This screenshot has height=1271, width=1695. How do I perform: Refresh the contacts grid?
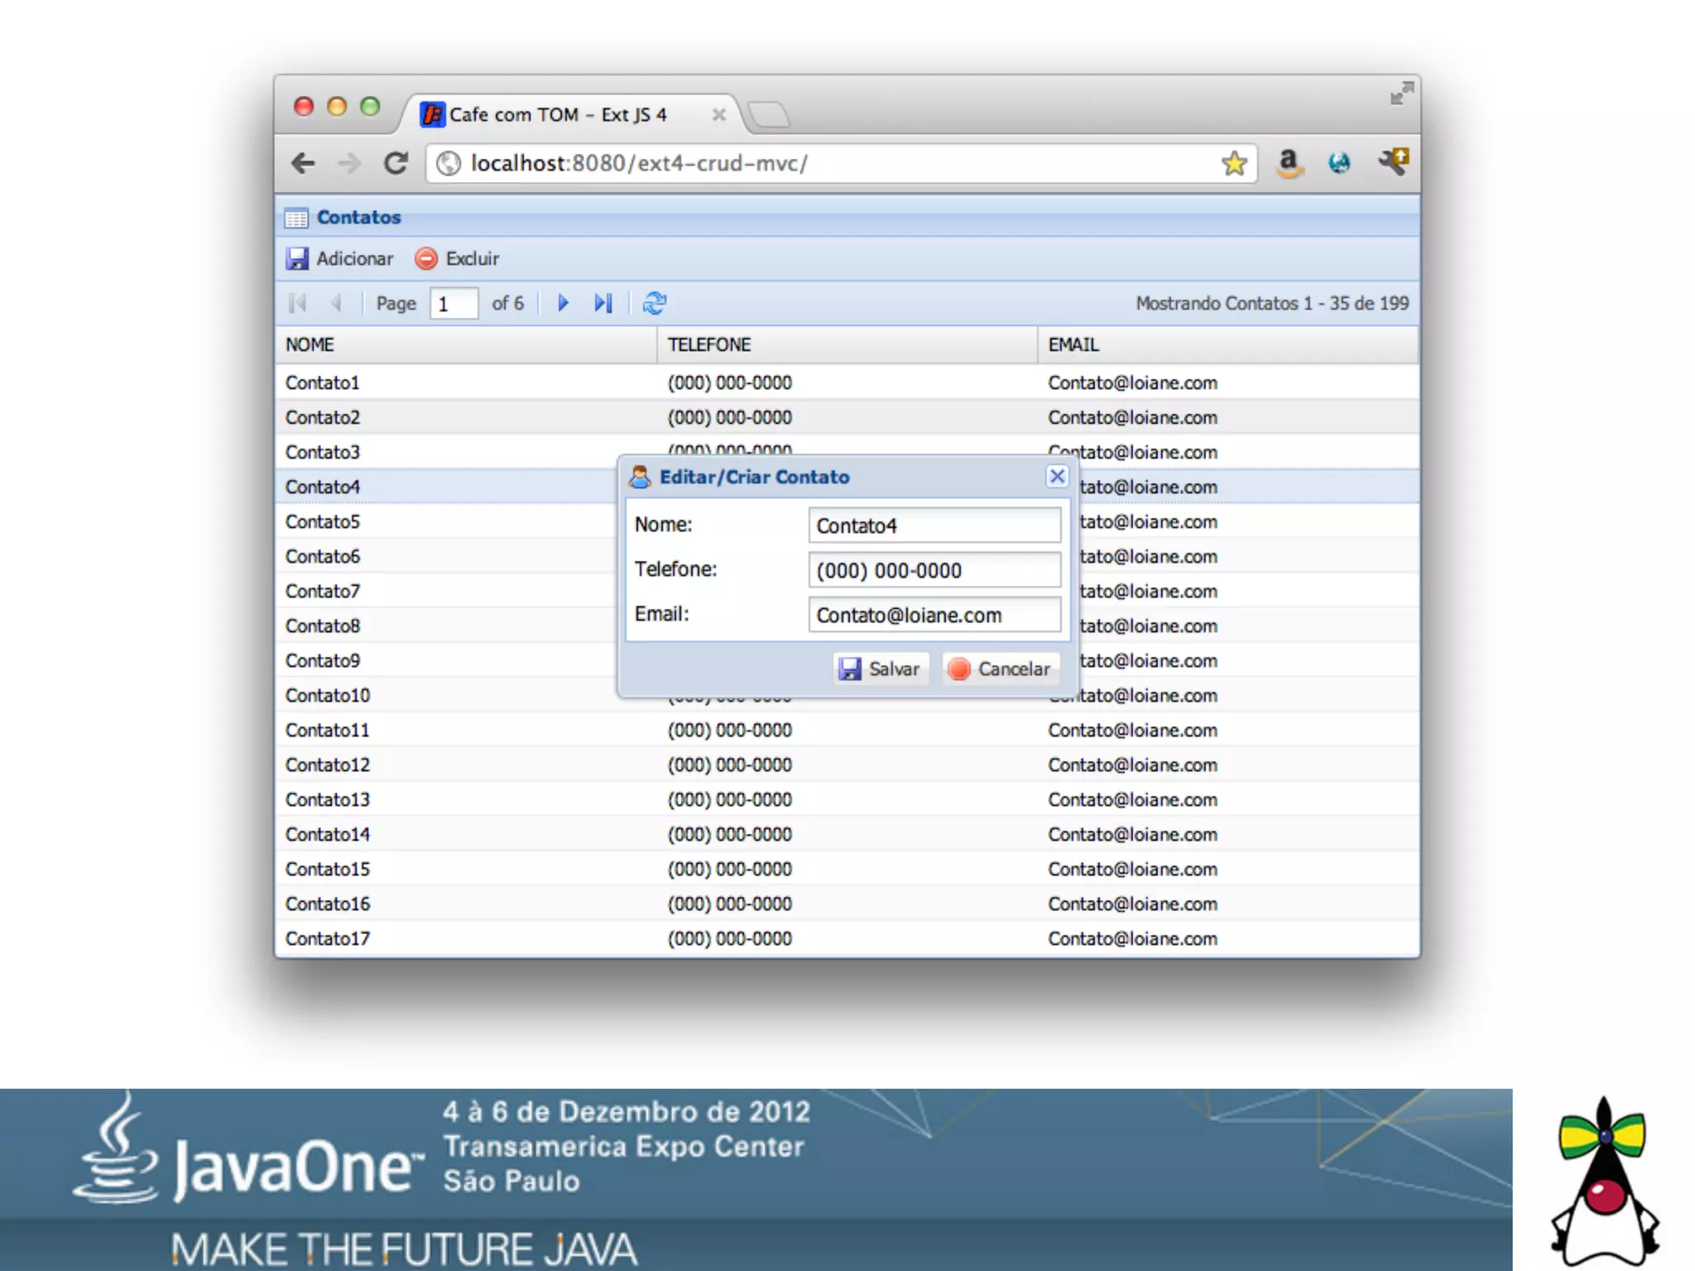654,303
